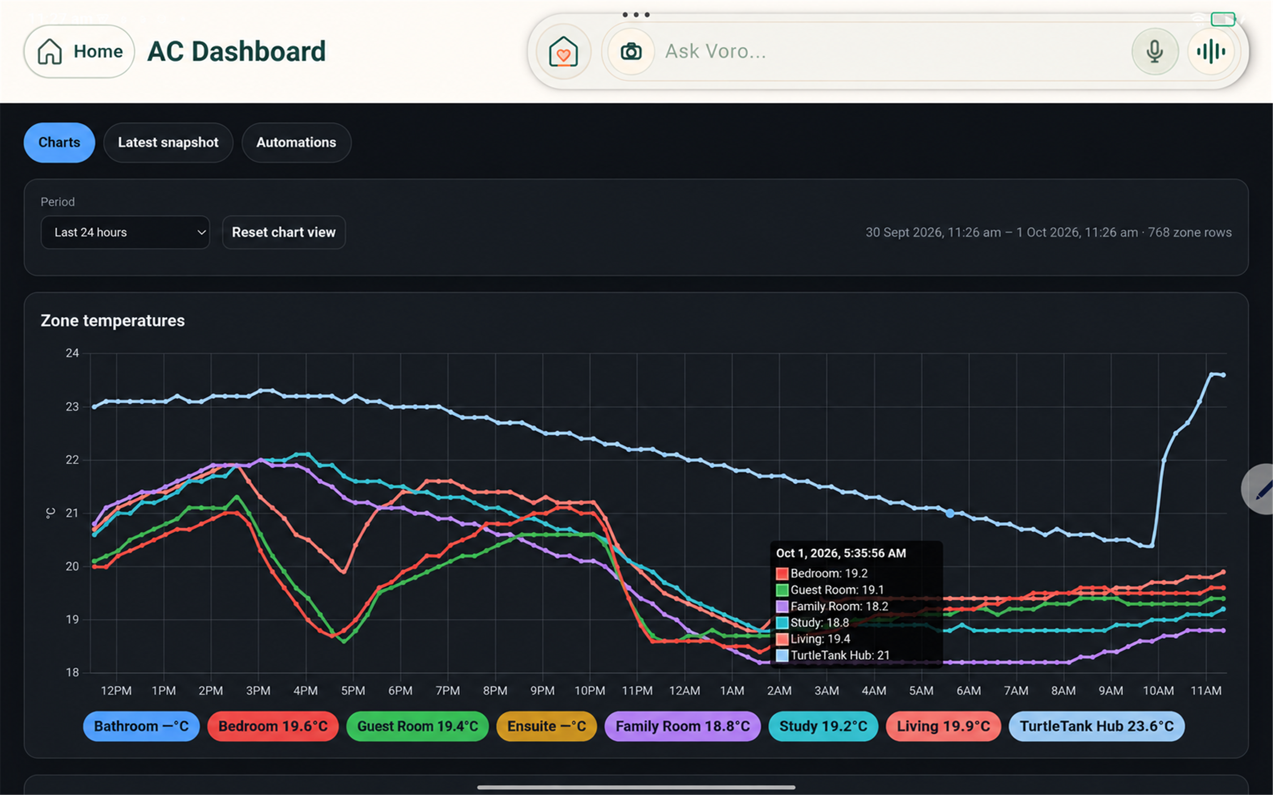Image resolution: width=1273 pixels, height=795 pixels.
Task: Click the red Bedroom swatch in tooltip
Action: click(x=782, y=573)
